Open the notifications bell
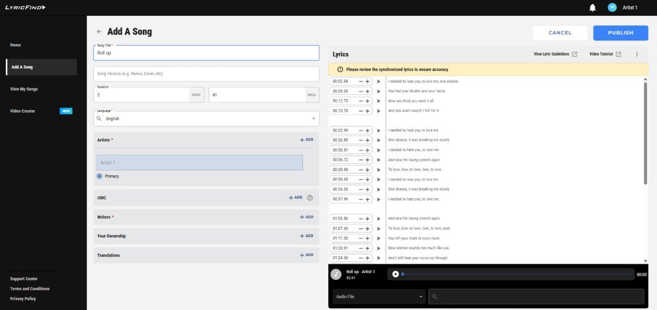 tap(593, 8)
